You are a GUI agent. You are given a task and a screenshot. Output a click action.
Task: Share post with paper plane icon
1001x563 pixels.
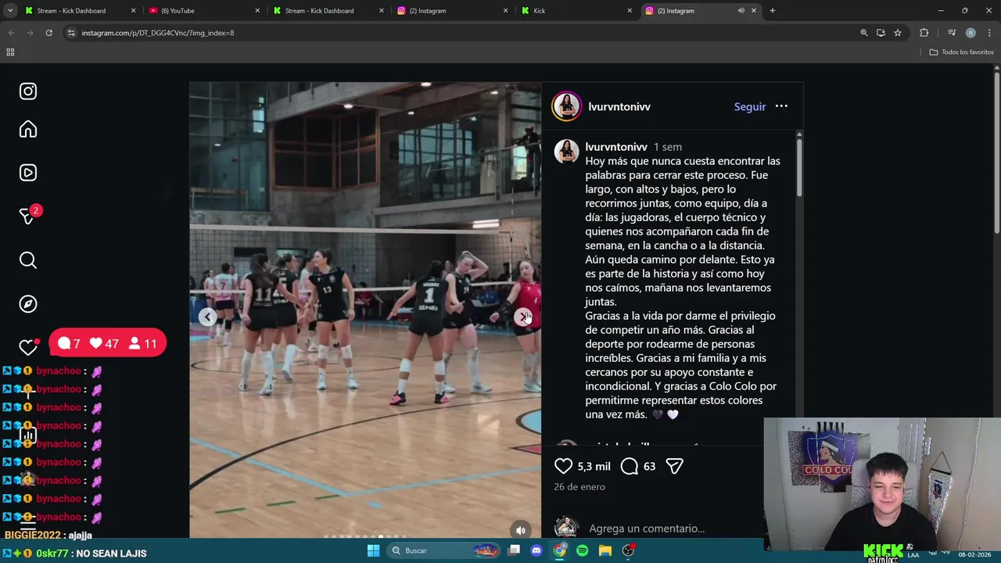tap(674, 466)
